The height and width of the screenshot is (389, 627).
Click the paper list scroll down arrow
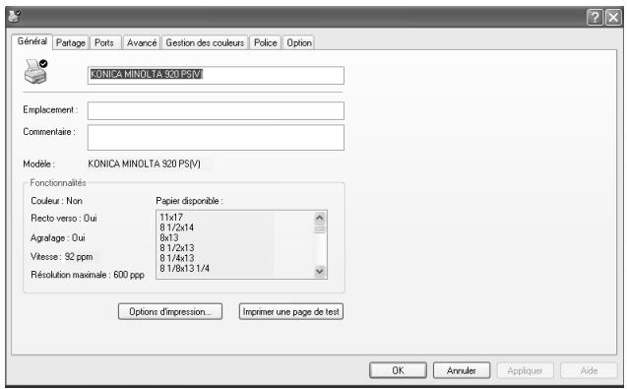tap(320, 272)
